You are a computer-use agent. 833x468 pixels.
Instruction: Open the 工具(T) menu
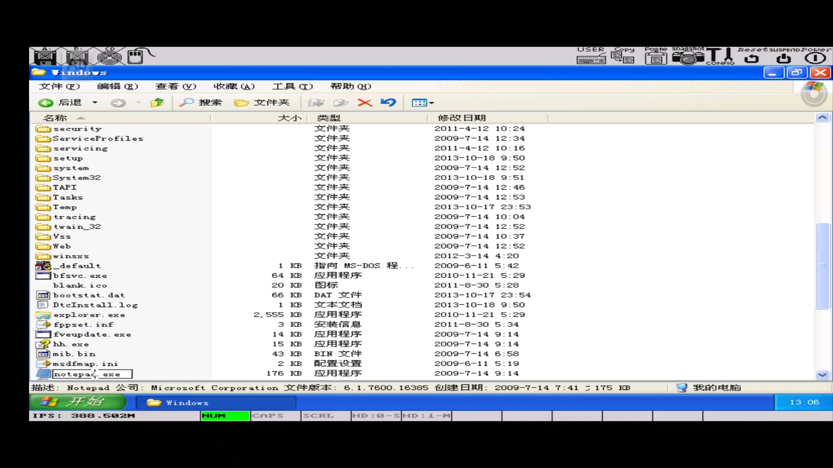pos(292,86)
